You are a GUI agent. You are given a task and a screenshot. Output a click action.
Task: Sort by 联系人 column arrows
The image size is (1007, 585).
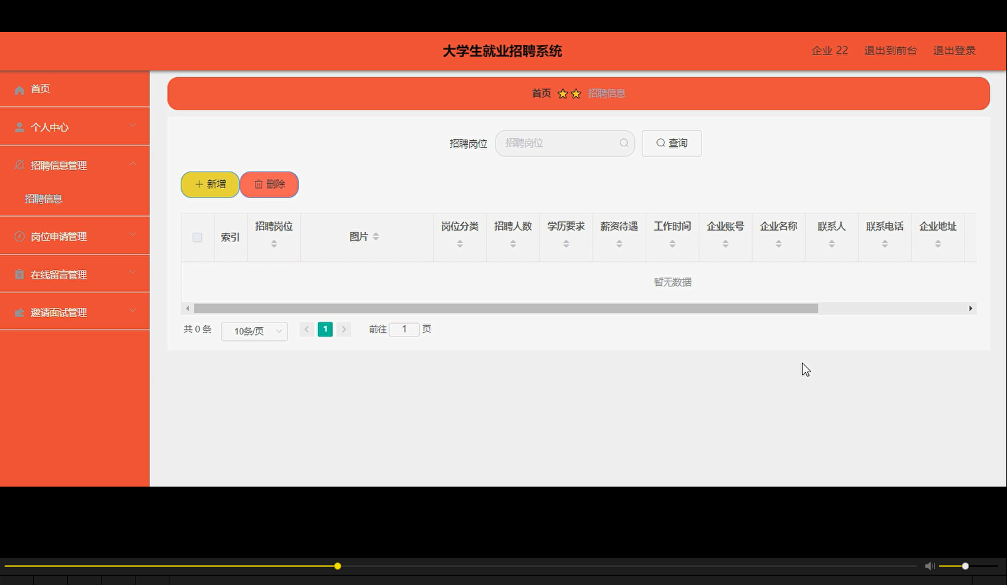click(832, 244)
